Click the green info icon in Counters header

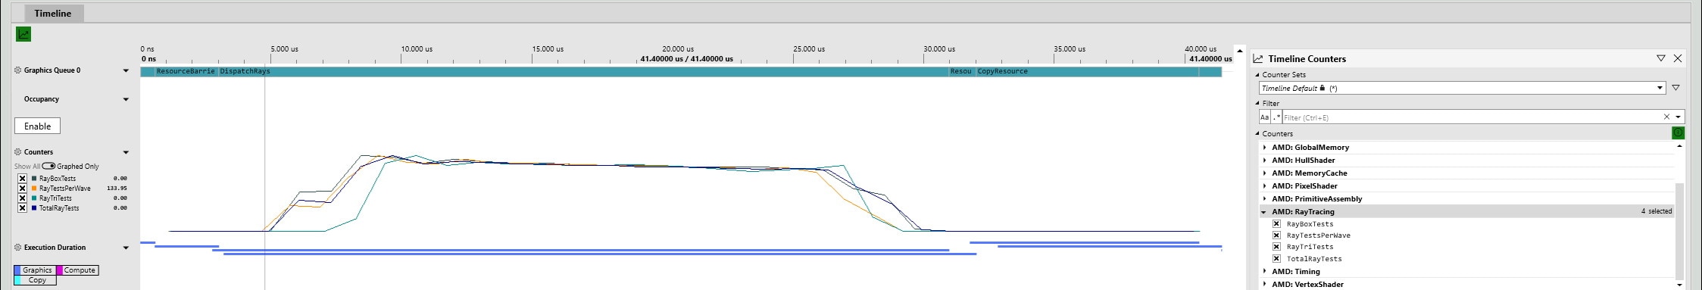pos(1678,133)
